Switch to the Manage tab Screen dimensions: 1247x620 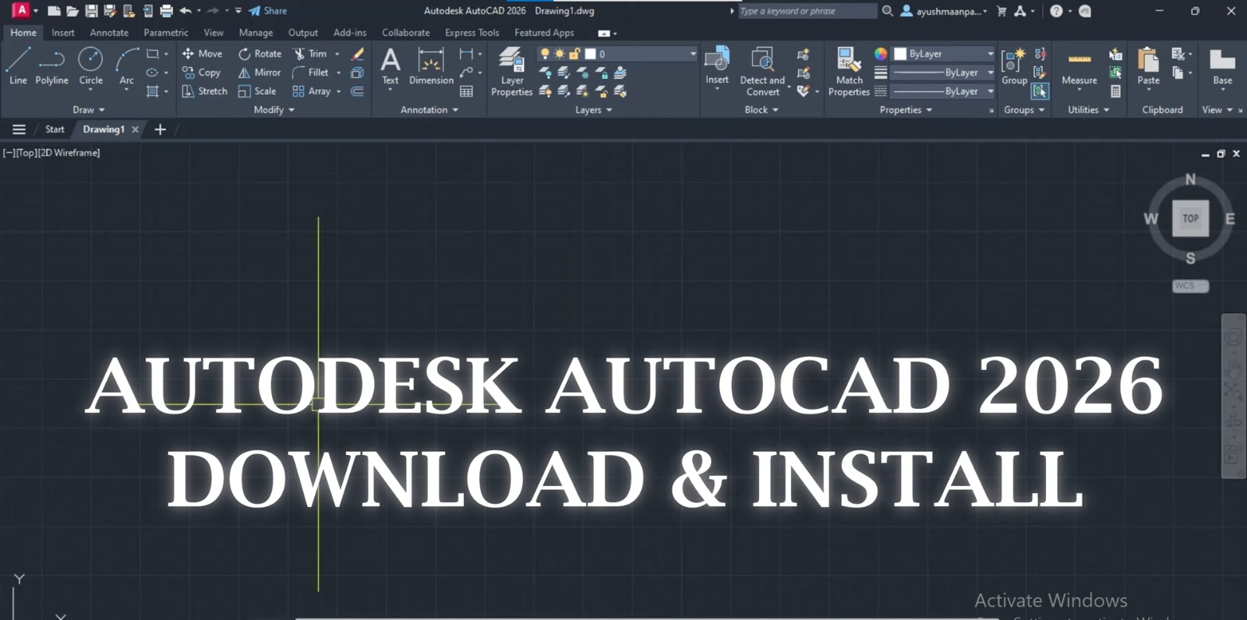coord(256,33)
